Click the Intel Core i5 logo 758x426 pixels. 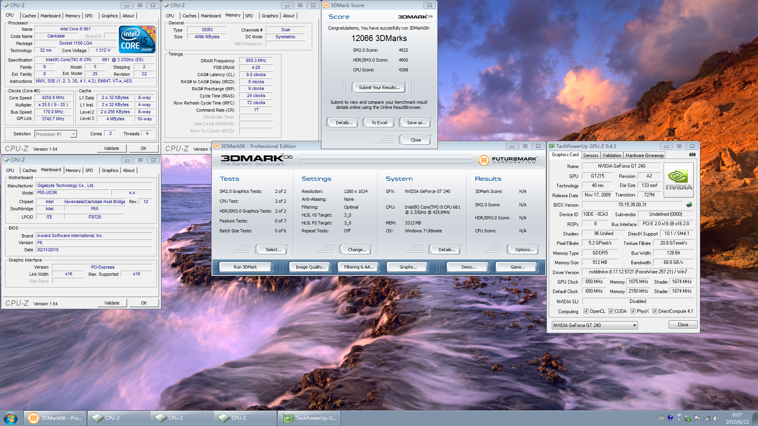[x=137, y=39]
